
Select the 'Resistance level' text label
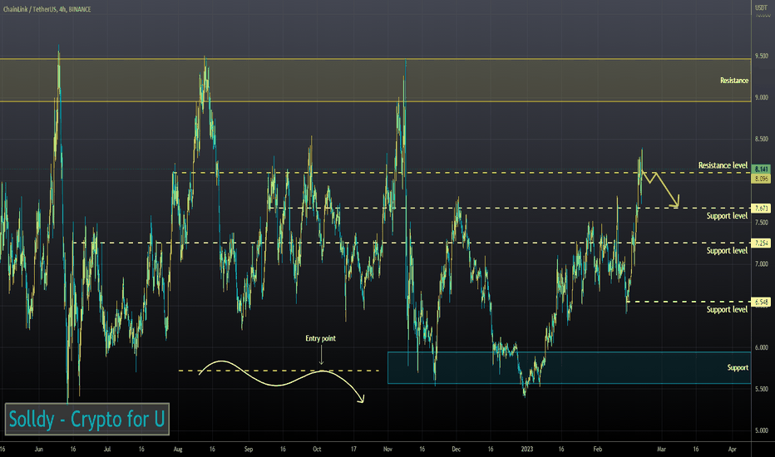point(723,165)
